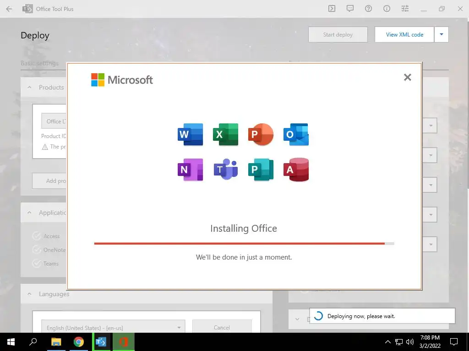The image size is (469, 351).
Task: Open the volume tray icon
Action: 410,342
